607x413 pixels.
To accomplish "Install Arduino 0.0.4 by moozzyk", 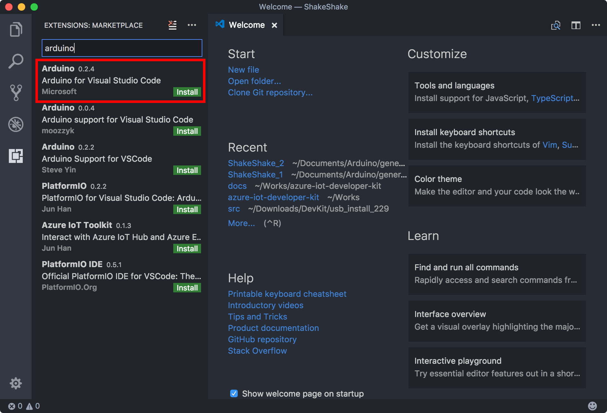I will tap(187, 131).
